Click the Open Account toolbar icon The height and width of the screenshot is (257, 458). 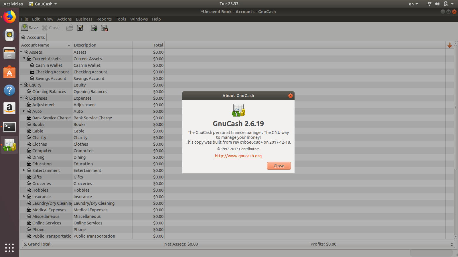click(x=70, y=28)
